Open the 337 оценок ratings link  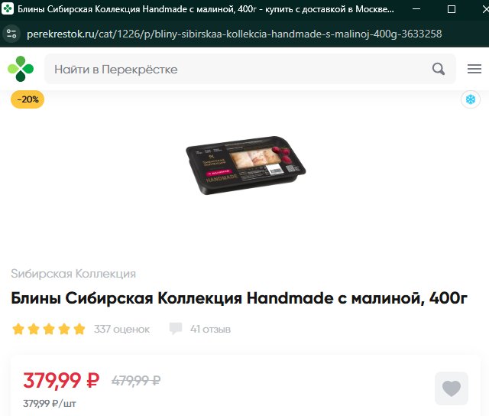point(121,329)
